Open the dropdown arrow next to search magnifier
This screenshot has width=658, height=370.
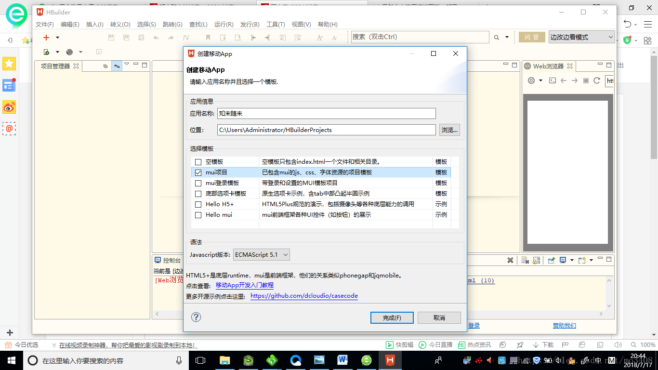[507, 37]
